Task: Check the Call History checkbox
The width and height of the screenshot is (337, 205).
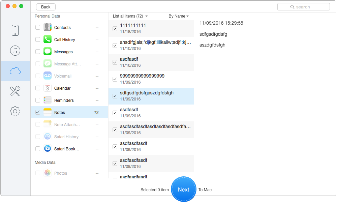Action: (x=38, y=39)
